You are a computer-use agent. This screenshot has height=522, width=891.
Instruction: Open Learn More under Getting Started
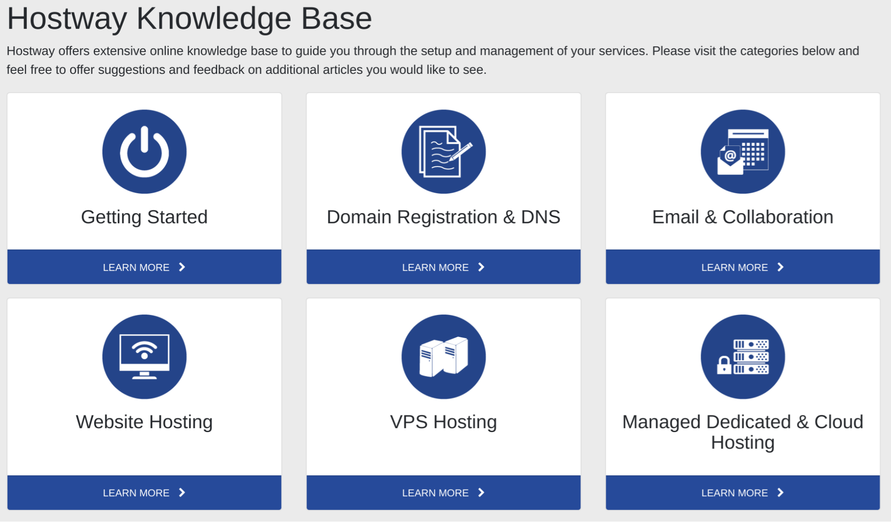144,267
